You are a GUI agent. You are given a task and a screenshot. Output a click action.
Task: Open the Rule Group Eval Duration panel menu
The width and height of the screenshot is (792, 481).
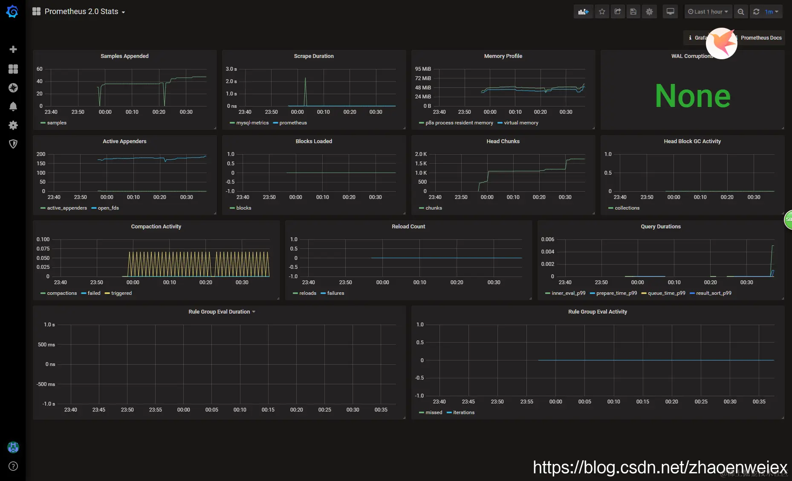(x=222, y=312)
